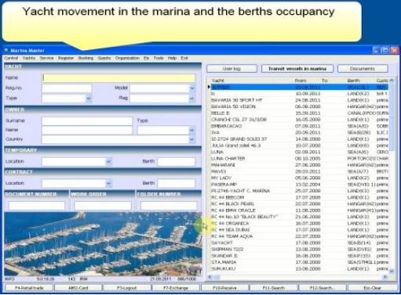The height and width of the screenshot is (295, 401).
Task: Click the Berth column header
Action: 353,81
